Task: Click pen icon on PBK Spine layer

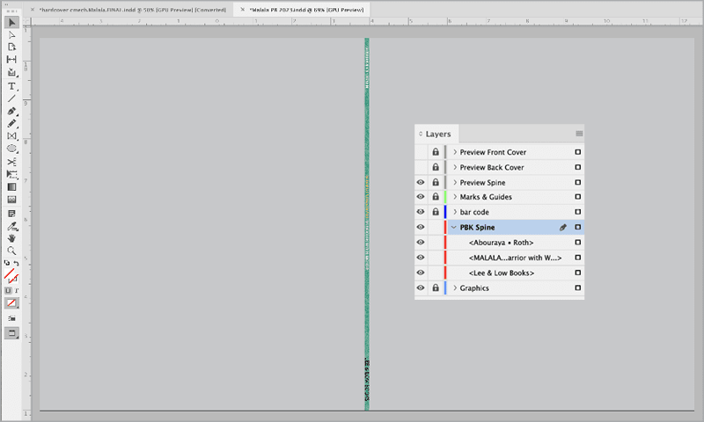Action: pos(563,228)
